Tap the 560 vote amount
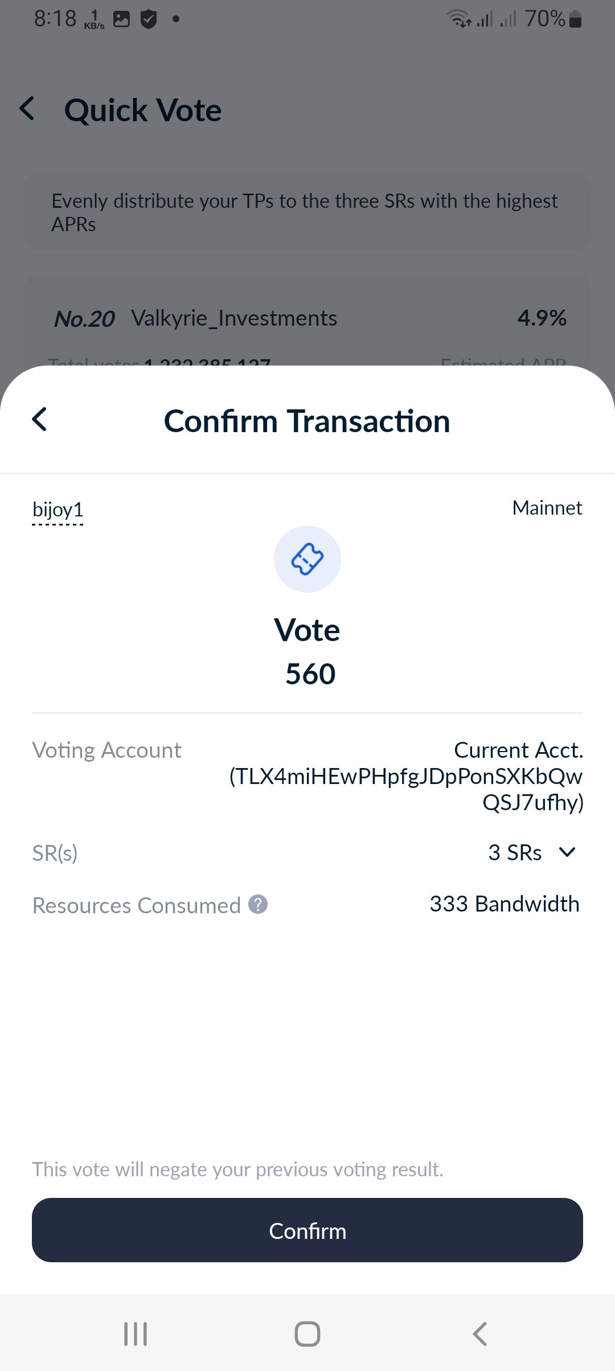 (310, 674)
